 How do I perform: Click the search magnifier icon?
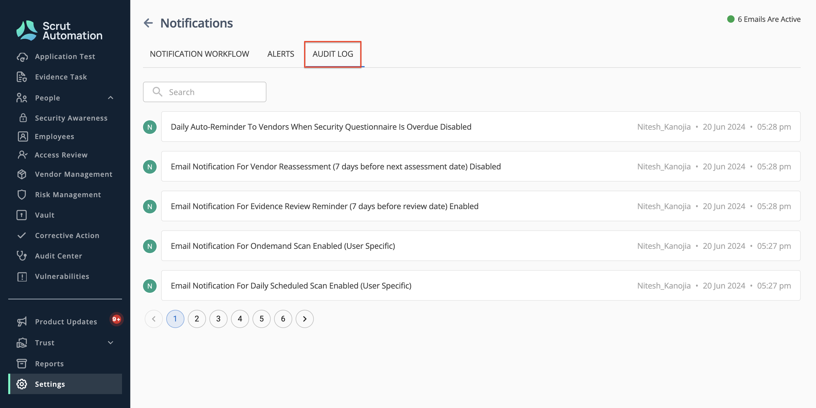point(157,92)
